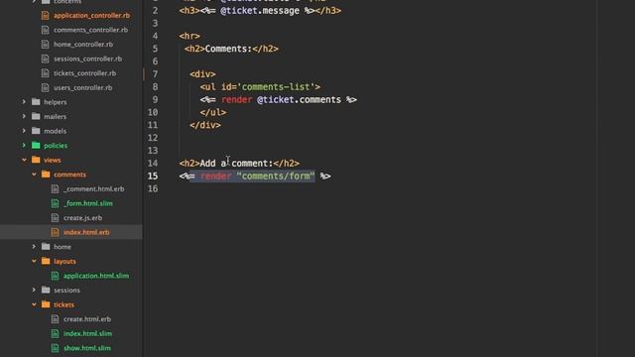The width and height of the screenshot is (635, 357).
Task: Click the home folder icon
Action: (x=46, y=246)
